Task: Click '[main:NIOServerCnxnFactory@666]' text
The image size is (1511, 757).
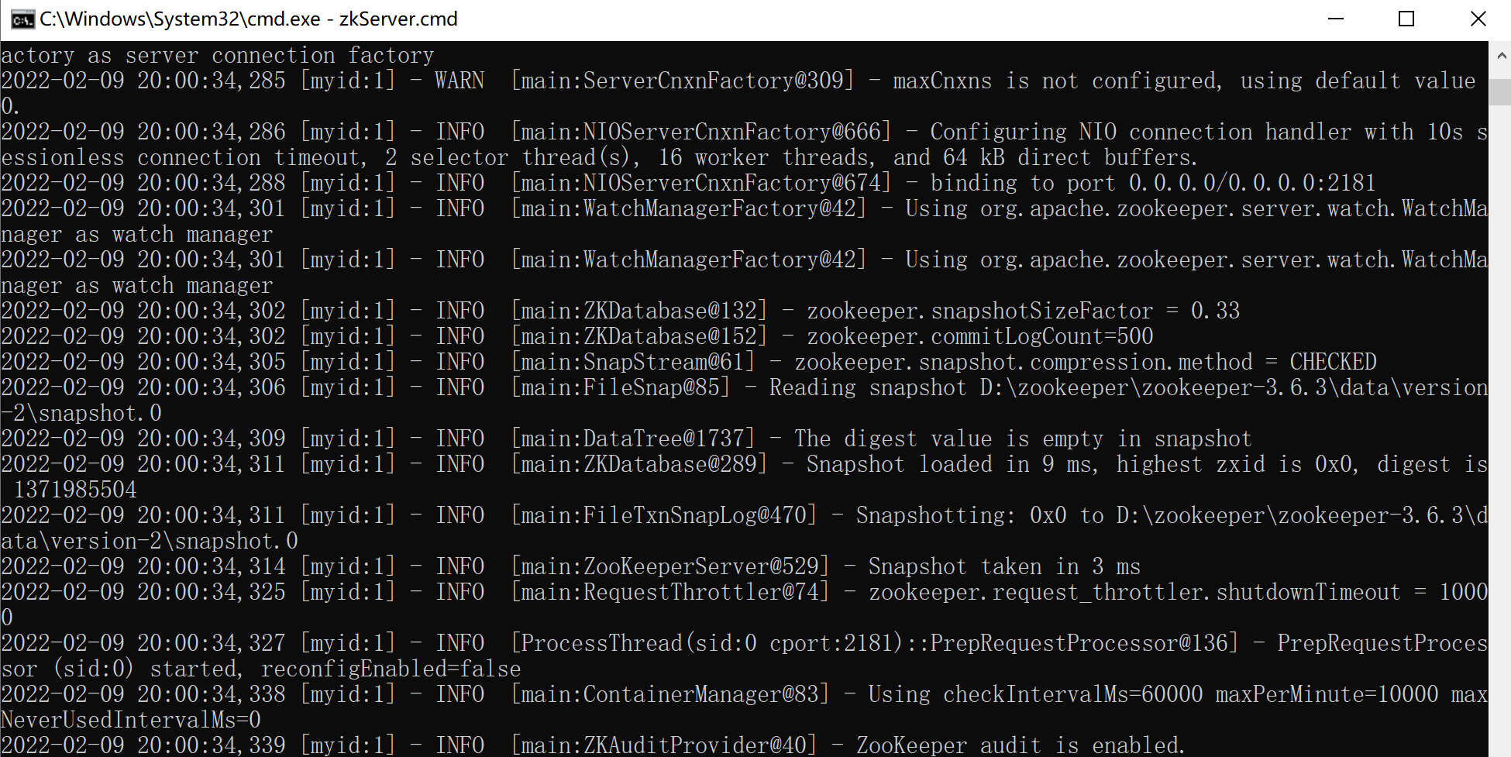Action: [x=701, y=132]
